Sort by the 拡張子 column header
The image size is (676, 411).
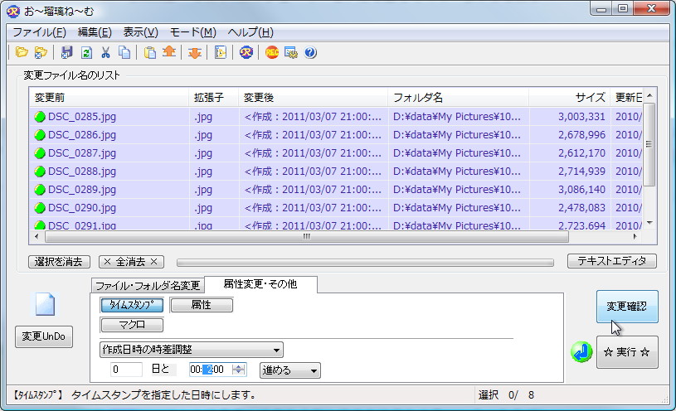tap(213, 98)
